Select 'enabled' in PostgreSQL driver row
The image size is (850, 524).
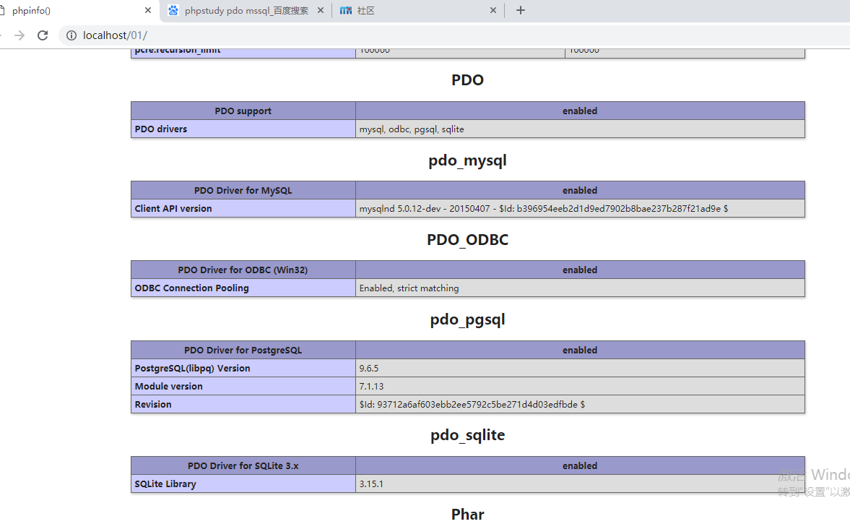pos(579,350)
